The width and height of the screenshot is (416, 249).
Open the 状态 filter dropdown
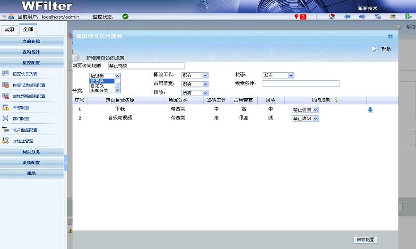click(x=278, y=75)
